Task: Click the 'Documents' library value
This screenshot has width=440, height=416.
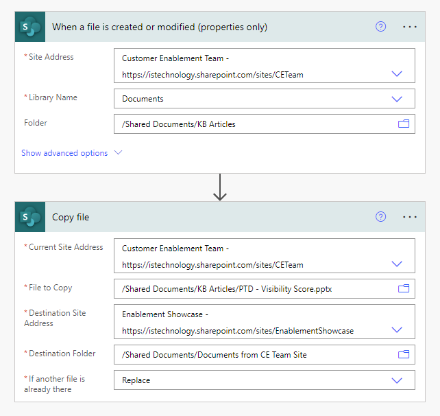Action: (143, 99)
